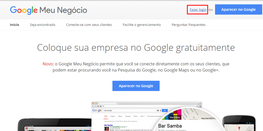Click the green map marker in Bar Samba card
263x131 pixels.
[x=194, y=117]
